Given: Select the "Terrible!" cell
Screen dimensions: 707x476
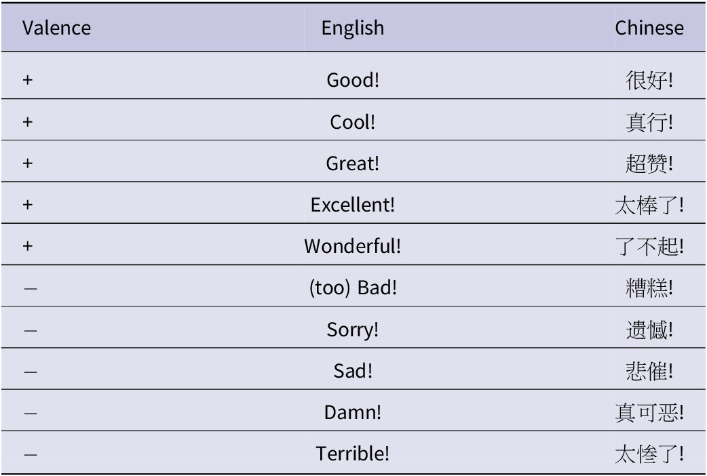Looking at the screenshot, I should pos(352,454).
